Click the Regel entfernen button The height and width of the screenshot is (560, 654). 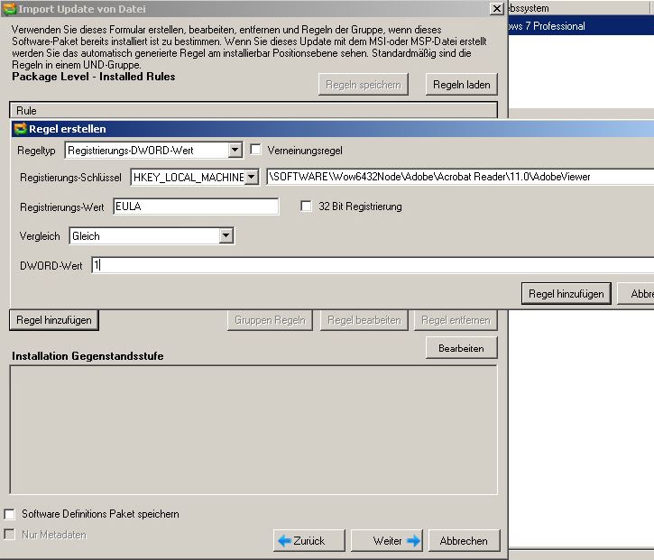tap(456, 320)
